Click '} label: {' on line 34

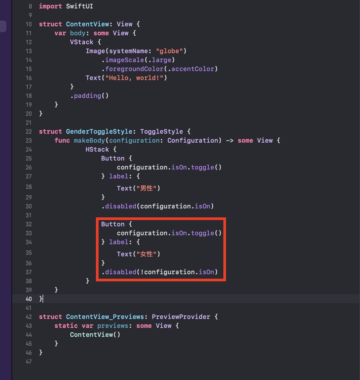click(121, 242)
